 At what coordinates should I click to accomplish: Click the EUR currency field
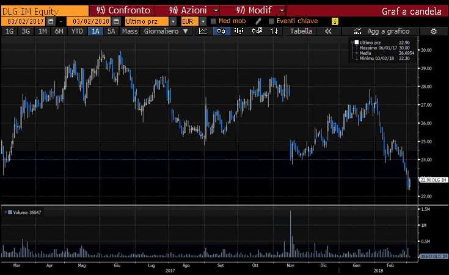(190, 21)
